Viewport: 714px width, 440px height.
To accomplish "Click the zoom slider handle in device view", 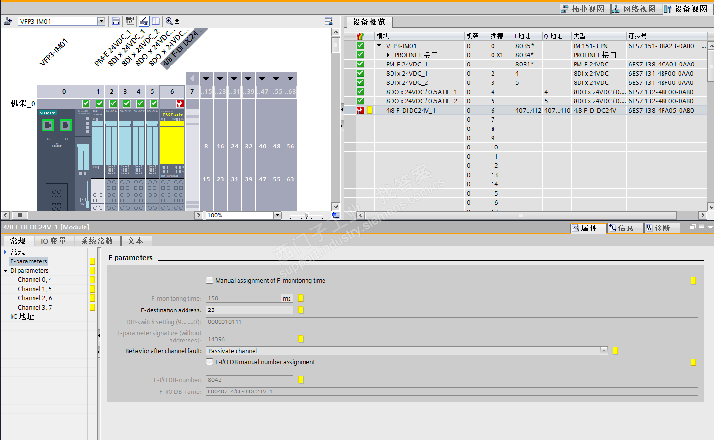I will click(306, 215).
